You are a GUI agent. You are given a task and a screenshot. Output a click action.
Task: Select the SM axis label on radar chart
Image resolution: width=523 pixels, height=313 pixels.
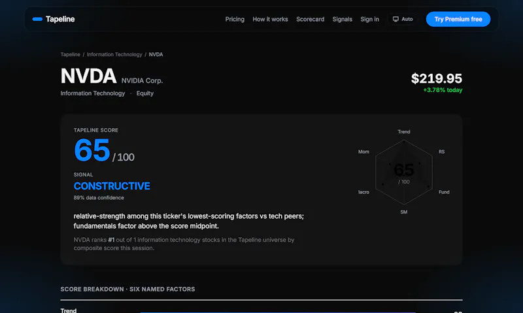[403, 212]
